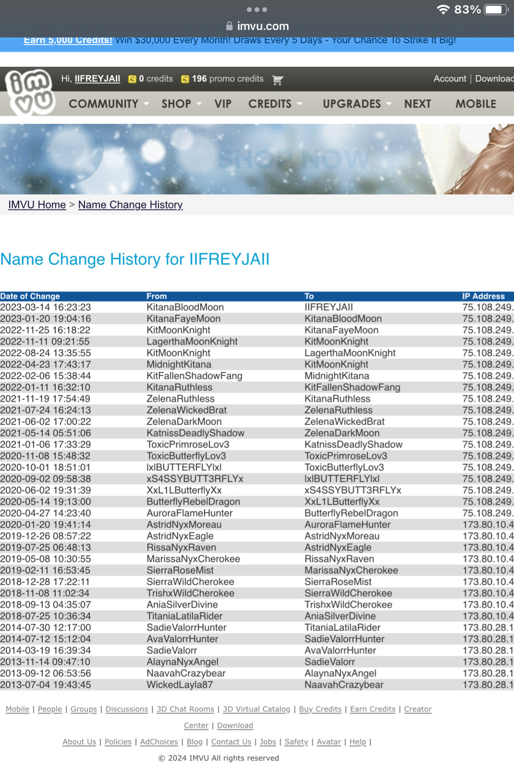
Task: Open the VIP menu item
Action: click(x=223, y=104)
